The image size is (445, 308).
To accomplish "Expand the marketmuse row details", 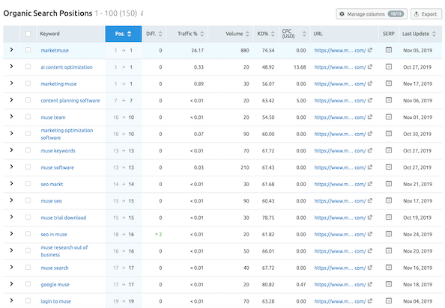I will (11, 49).
